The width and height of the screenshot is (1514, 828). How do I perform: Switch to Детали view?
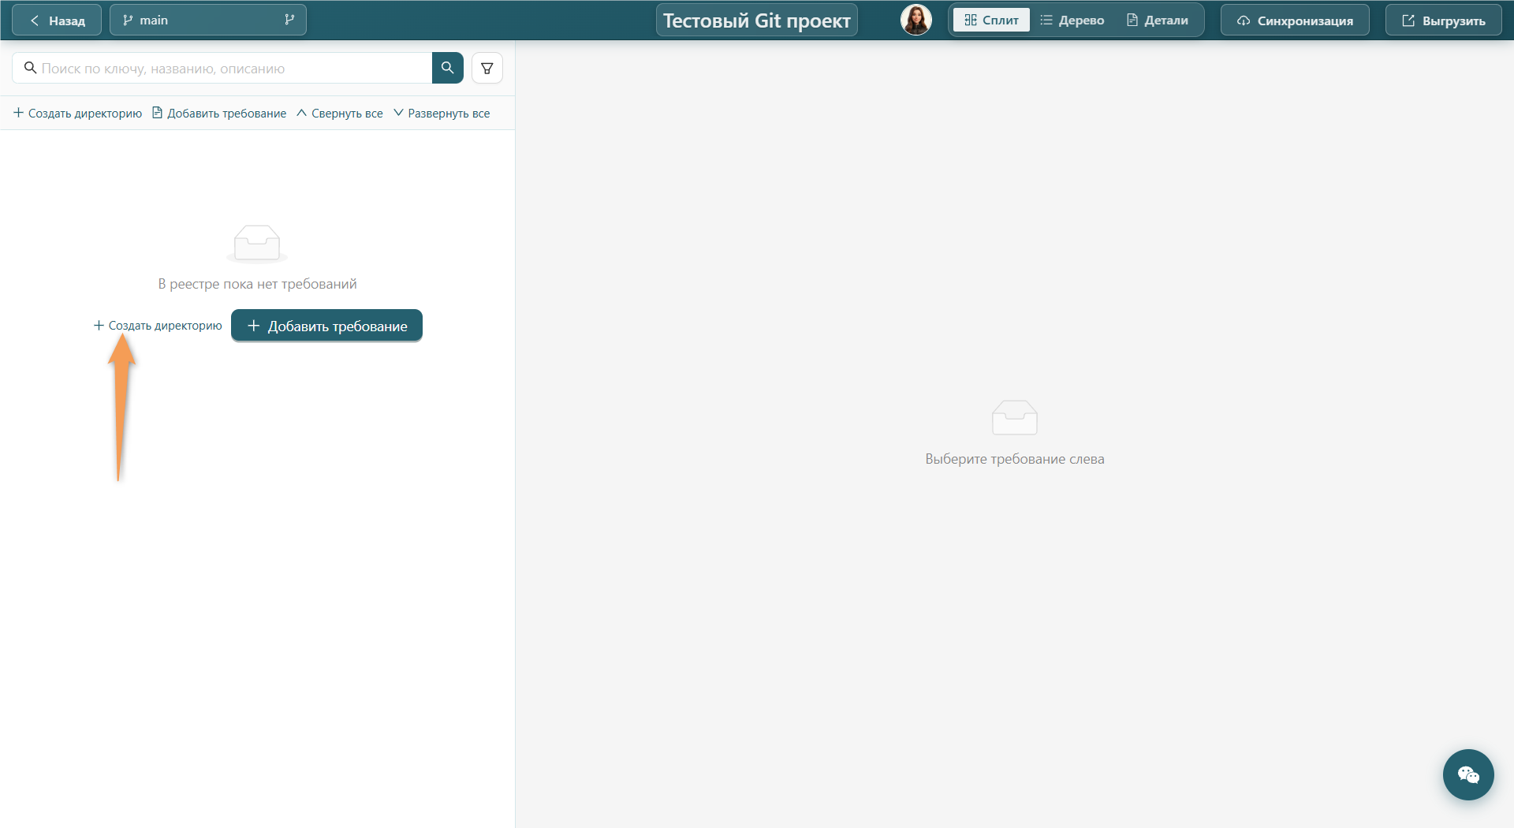[1157, 20]
